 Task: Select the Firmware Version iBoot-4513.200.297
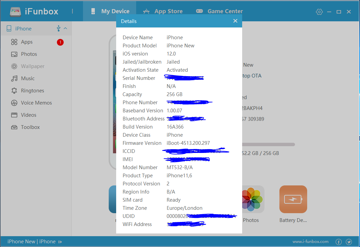(188, 143)
